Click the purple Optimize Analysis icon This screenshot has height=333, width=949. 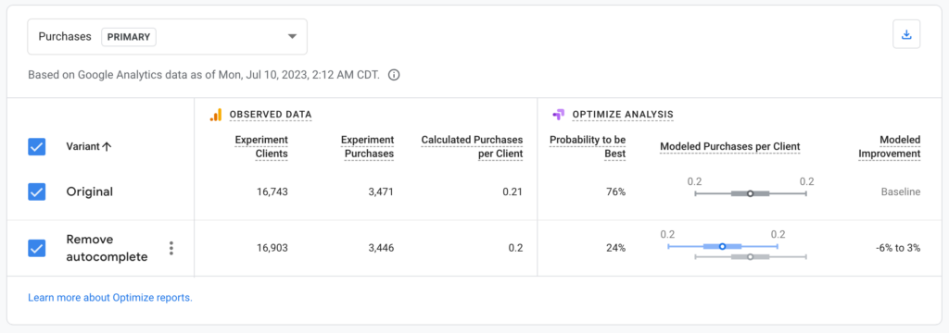[558, 114]
